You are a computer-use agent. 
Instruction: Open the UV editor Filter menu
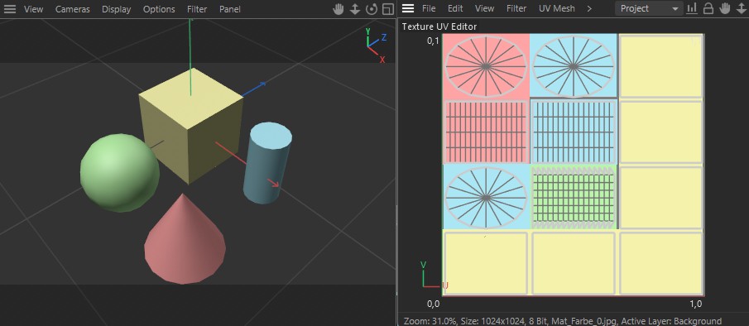click(516, 8)
